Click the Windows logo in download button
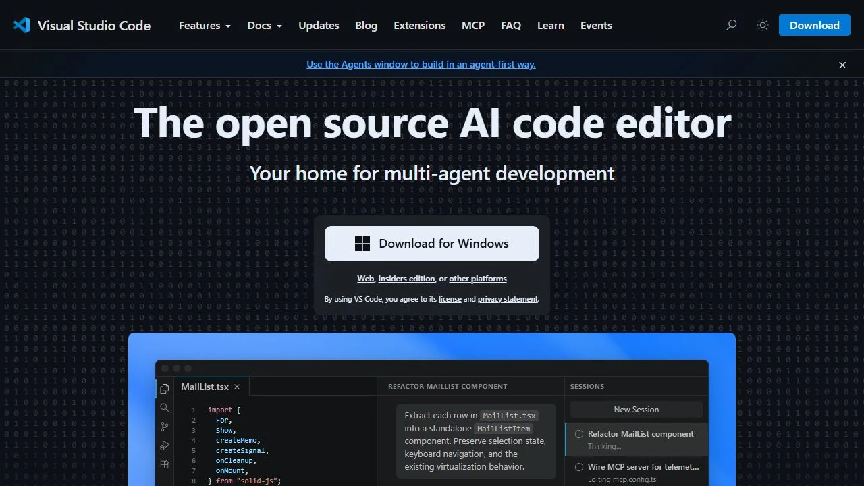The height and width of the screenshot is (486, 864). [362, 244]
